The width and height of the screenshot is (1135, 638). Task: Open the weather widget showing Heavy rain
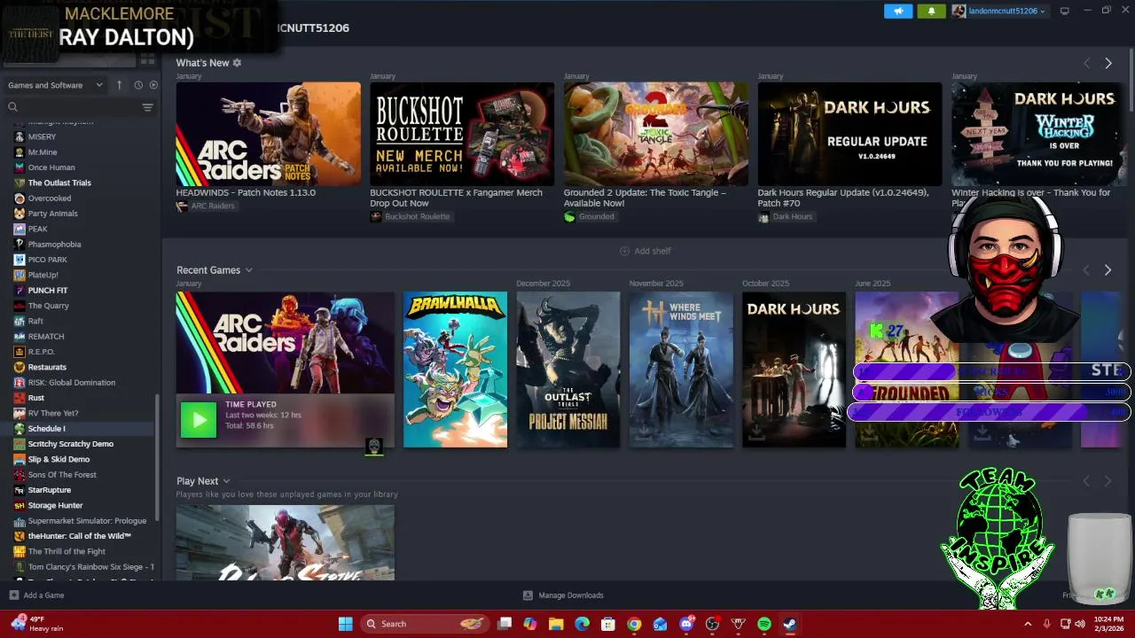35,624
